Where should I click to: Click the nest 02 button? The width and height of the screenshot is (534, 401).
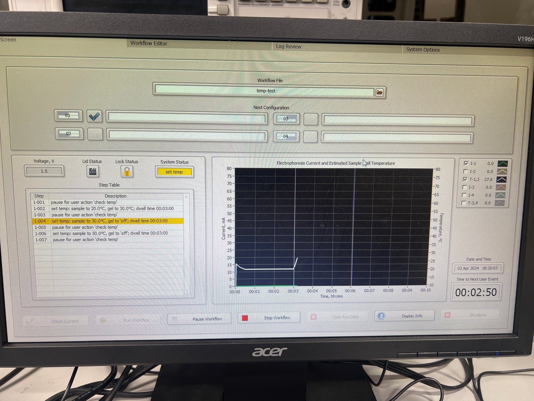69,134
